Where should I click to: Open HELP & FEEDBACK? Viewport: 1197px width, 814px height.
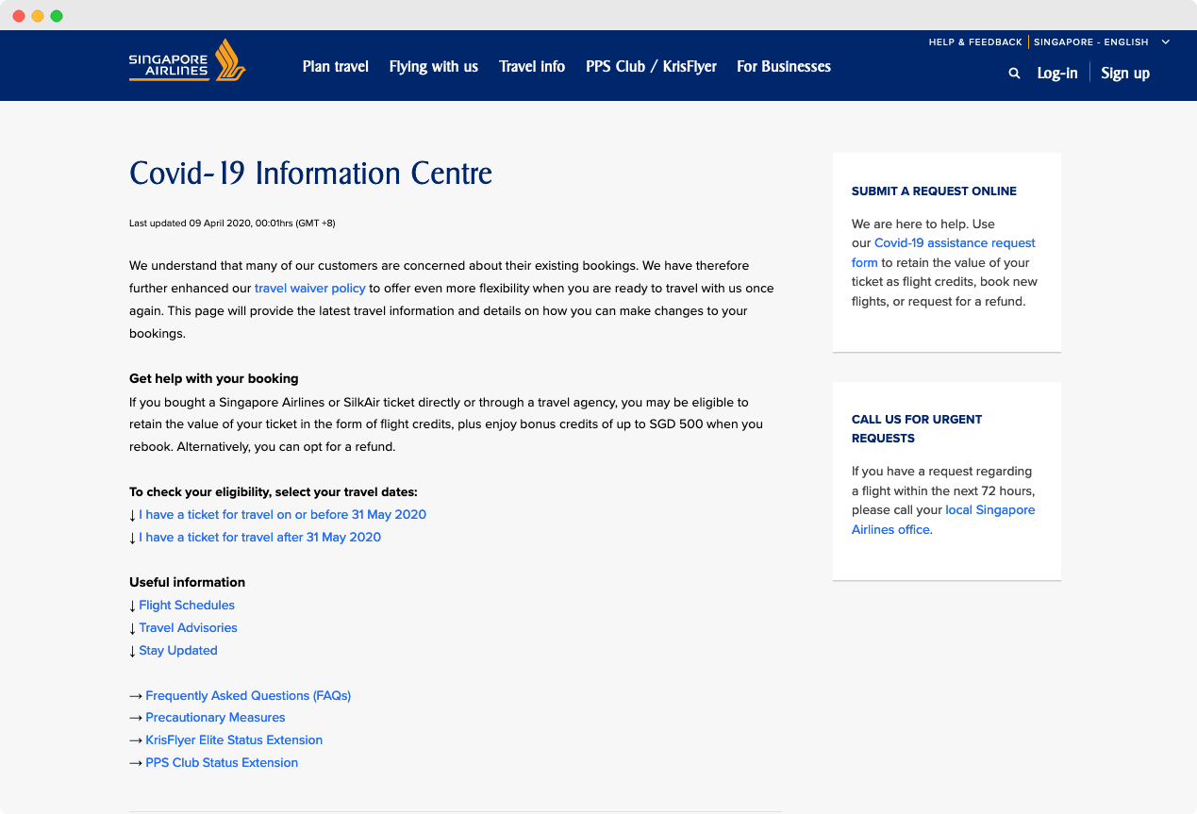click(x=975, y=42)
